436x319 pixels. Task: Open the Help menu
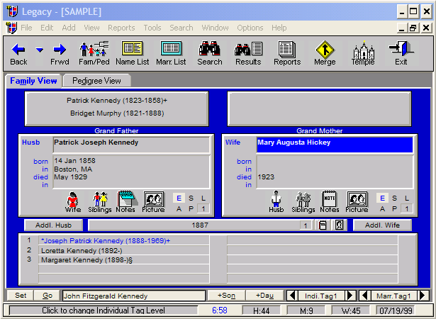point(279,28)
